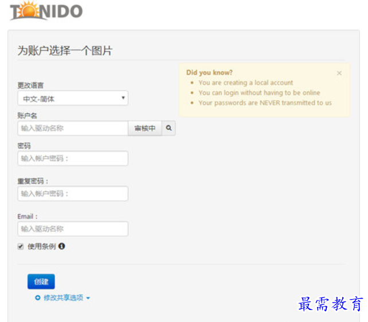Click text about login without being online
Image resolution: width=368 pixels, height=322 pixels.
(259, 93)
